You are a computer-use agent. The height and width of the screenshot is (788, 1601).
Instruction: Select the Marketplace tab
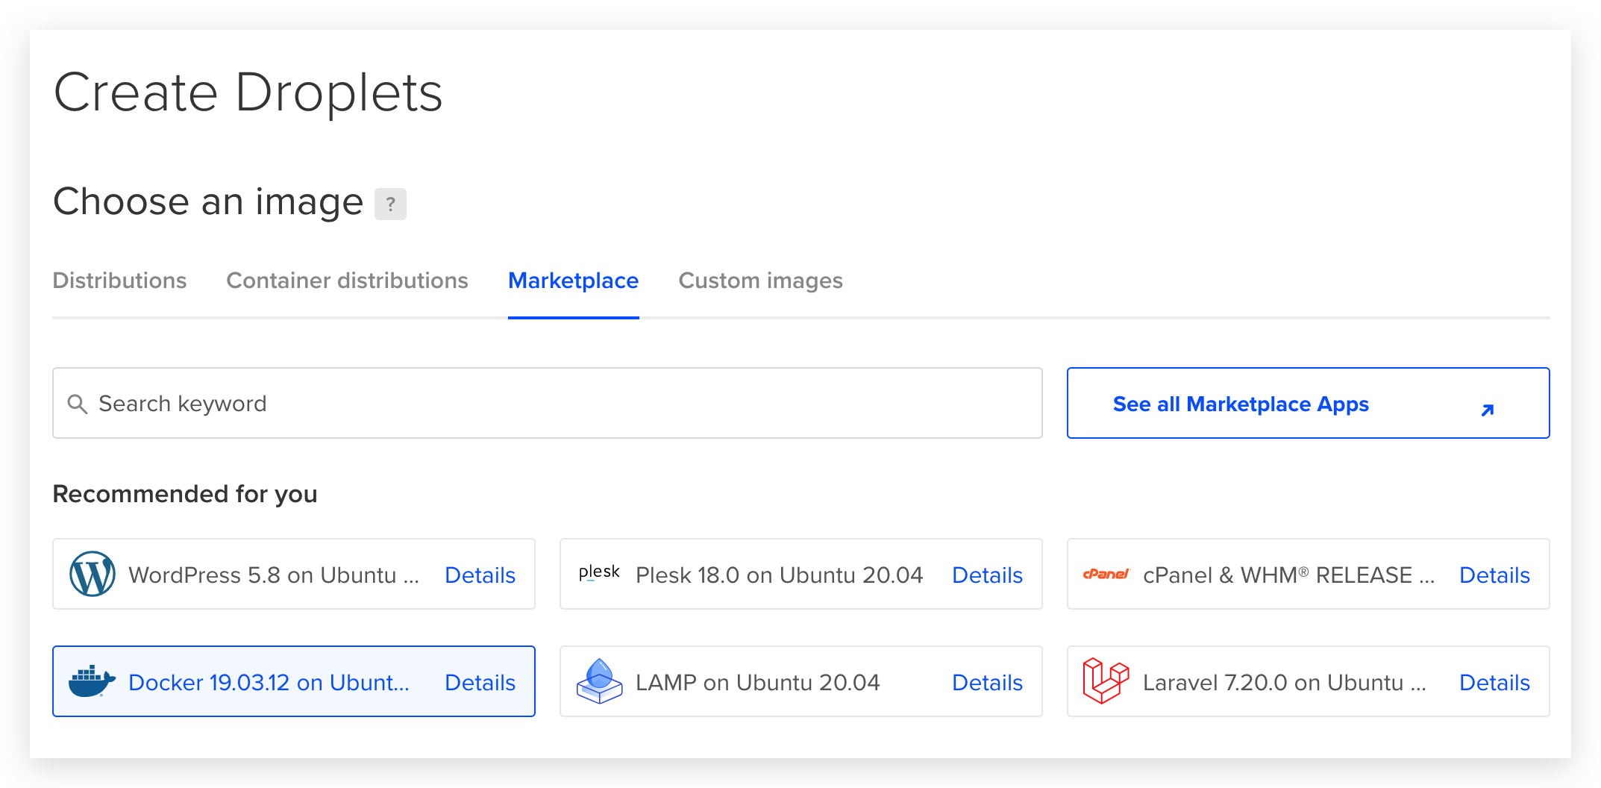coord(573,281)
